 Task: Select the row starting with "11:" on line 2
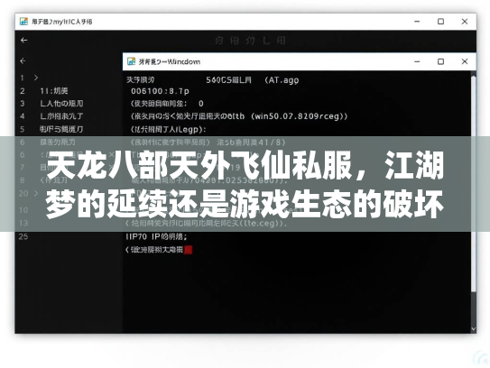[54, 91]
